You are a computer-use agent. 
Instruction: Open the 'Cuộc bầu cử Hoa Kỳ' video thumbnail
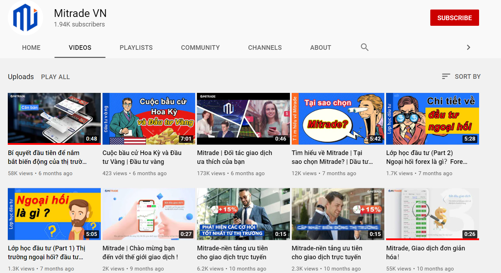click(x=148, y=119)
